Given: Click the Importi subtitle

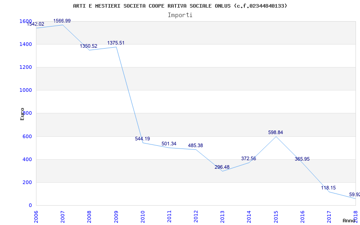Looking at the screenshot, I should tap(180, 15).
